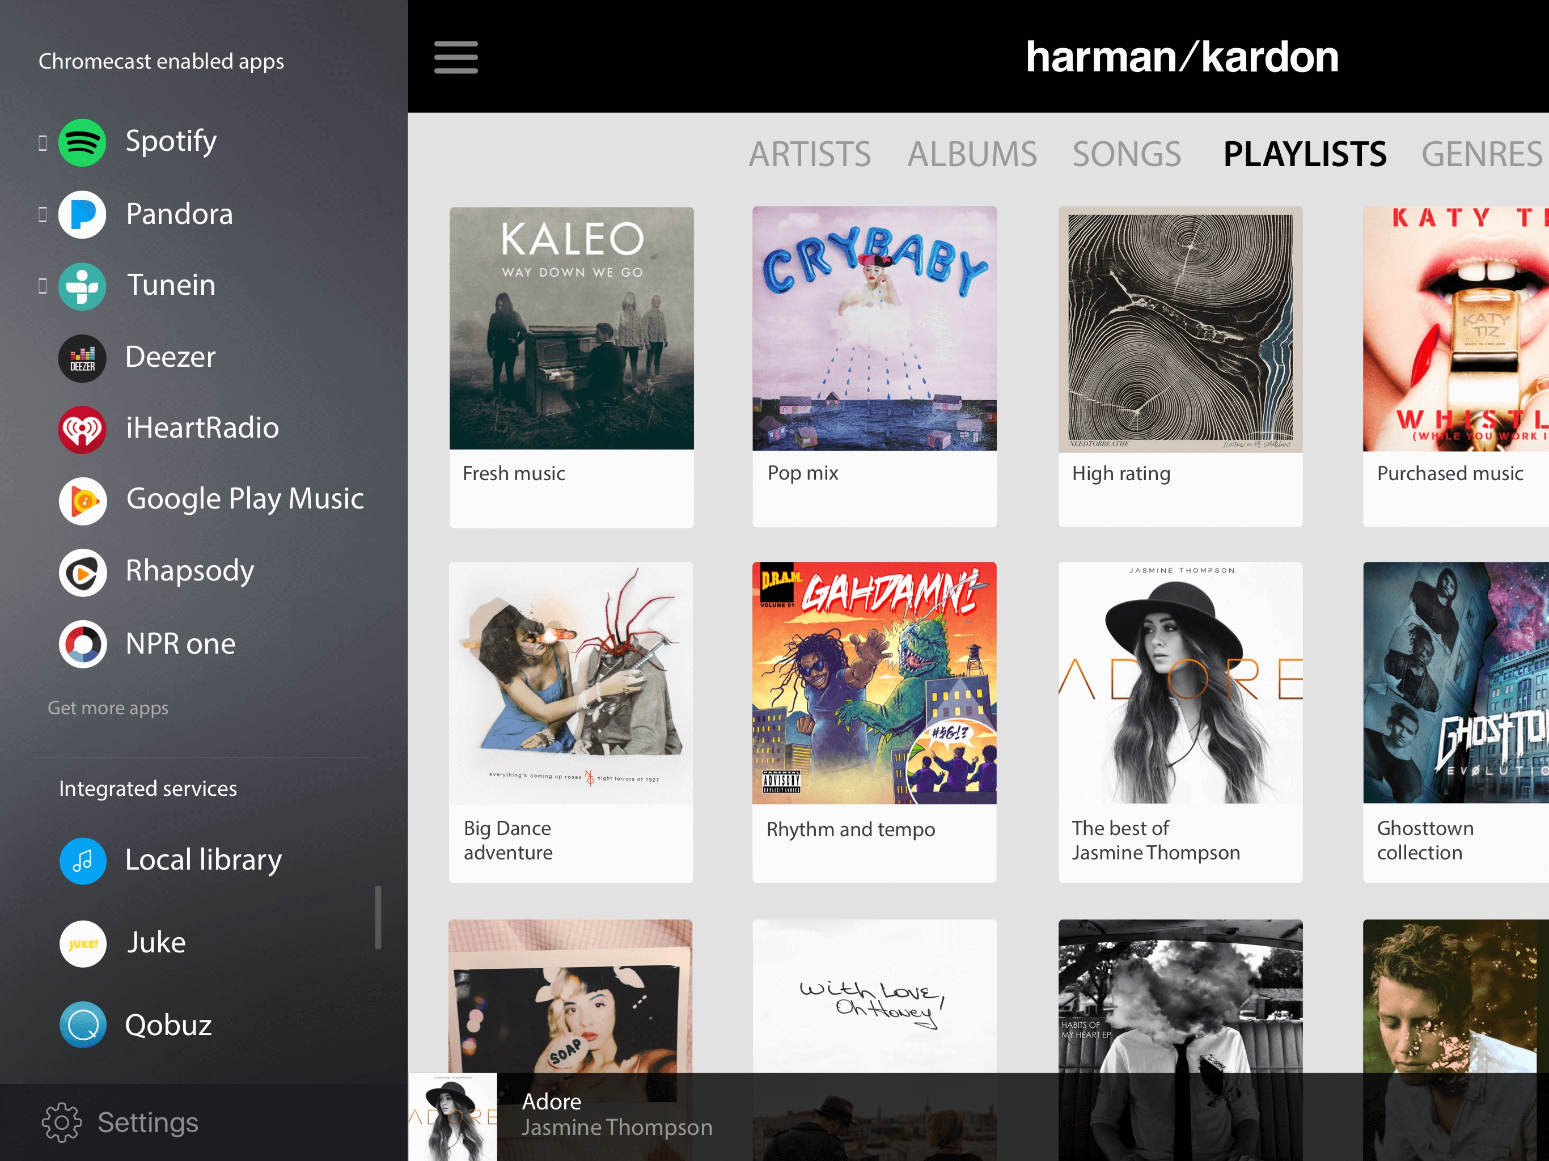Select the Rhapsody app icon
This screenshot has height=1161, width=1549.
click(83, 572)
